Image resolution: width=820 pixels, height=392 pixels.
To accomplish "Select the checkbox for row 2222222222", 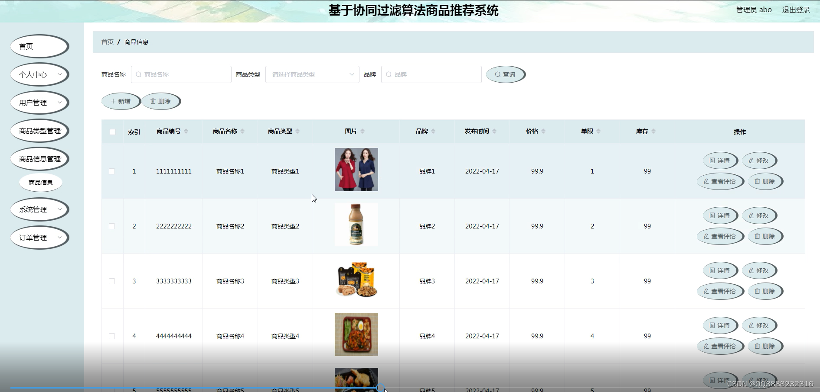I will 112,226.
